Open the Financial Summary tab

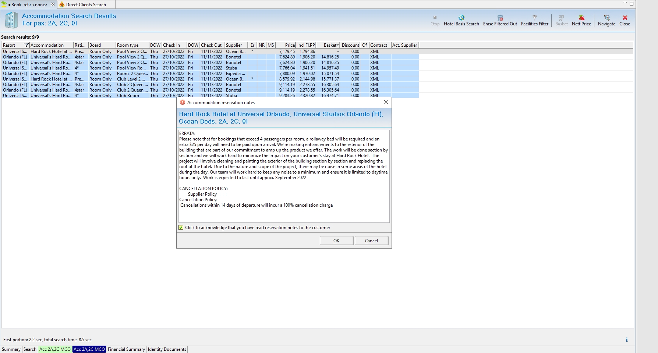126,349
